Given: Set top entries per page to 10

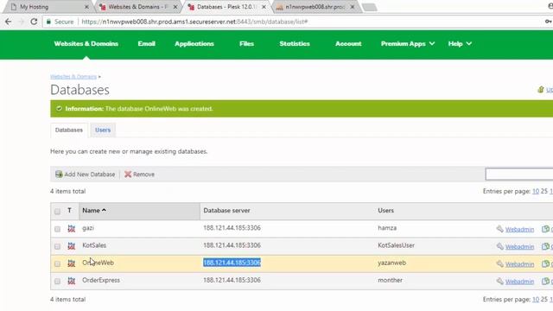Looking at the screenshot, I should pyautogui.click(x=536, y=191).
